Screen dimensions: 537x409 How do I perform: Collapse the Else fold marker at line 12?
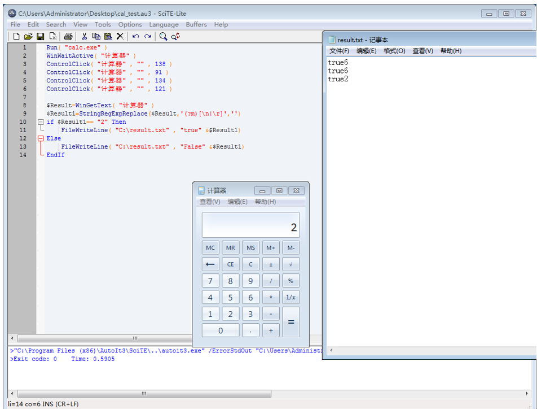(41, 138)
